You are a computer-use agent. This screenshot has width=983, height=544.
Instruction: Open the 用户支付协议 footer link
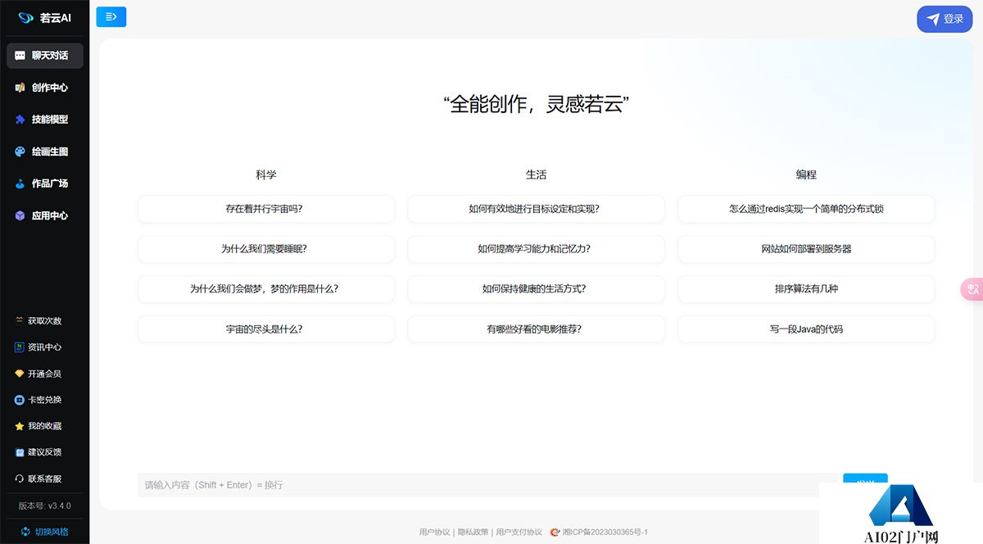point(519,533)
